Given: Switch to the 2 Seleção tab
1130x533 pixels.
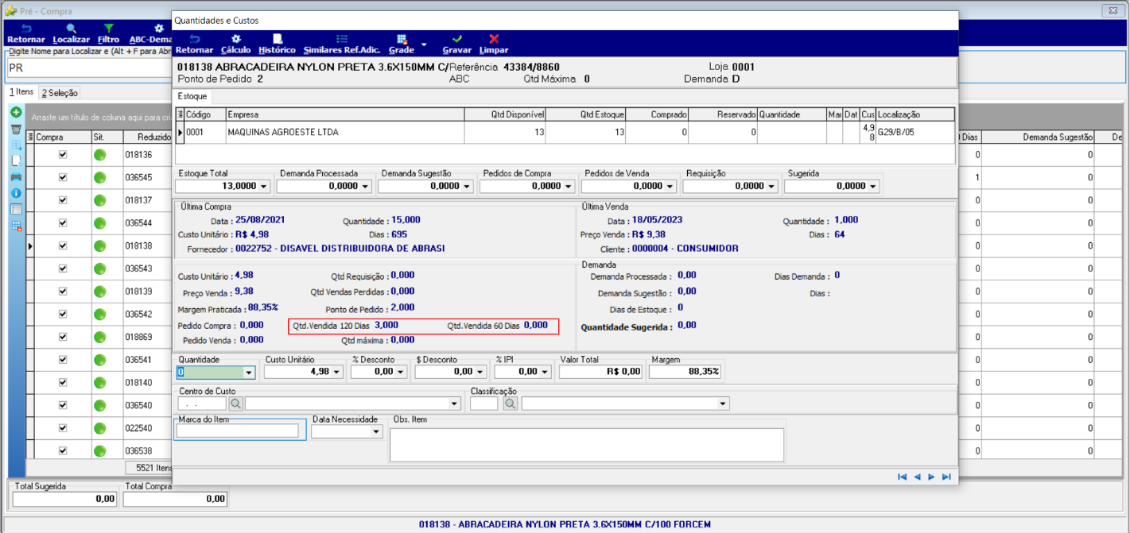Looking at the screenshot, I should coord(60,93).
